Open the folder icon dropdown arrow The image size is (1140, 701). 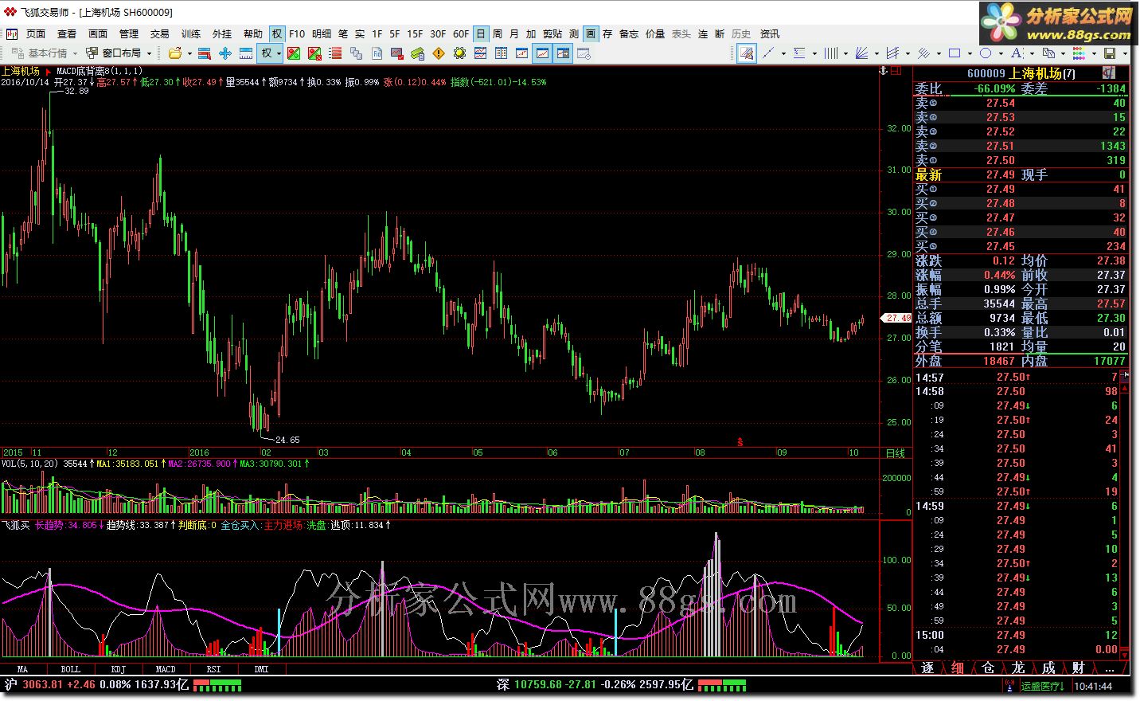point(189,53)
